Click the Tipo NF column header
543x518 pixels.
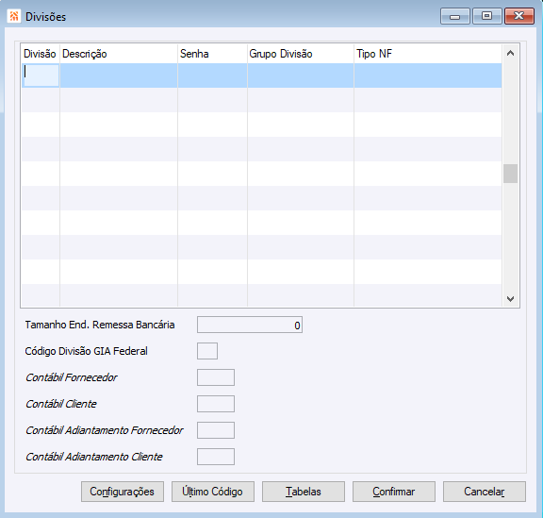[428, 54]
